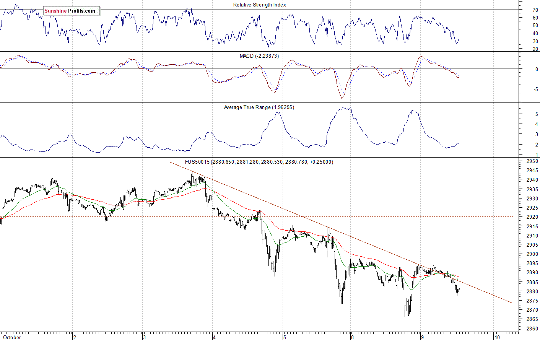The height and width of the screenshot is (340, 540).
Task: Click the price axis value 2940
Action: click(533, 180)
